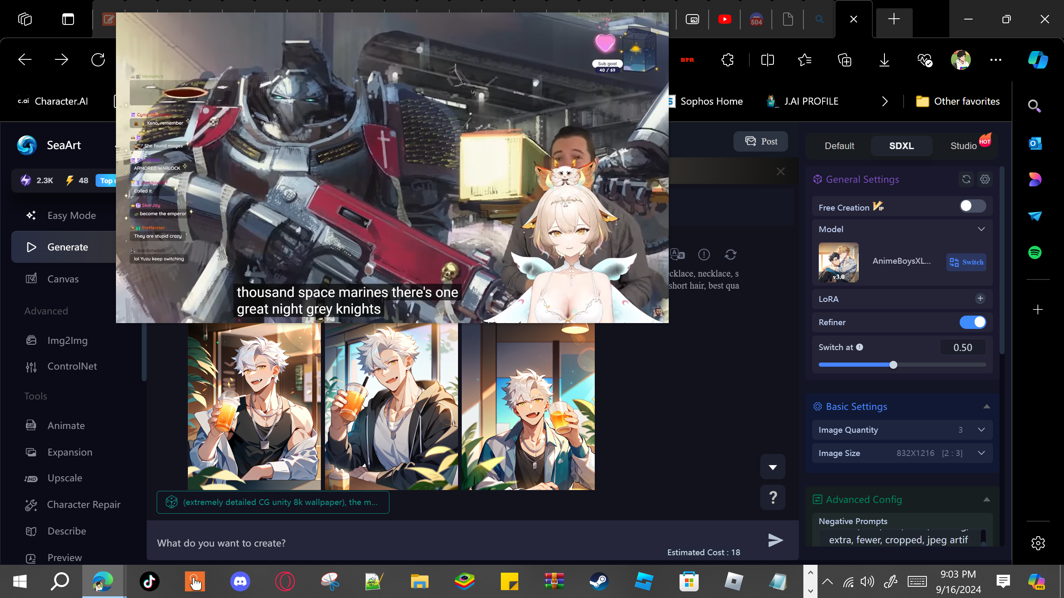1064x598 pixels.
Task: Click the Windows Start button
Action: pyautogui.click(x=20, y=581)
